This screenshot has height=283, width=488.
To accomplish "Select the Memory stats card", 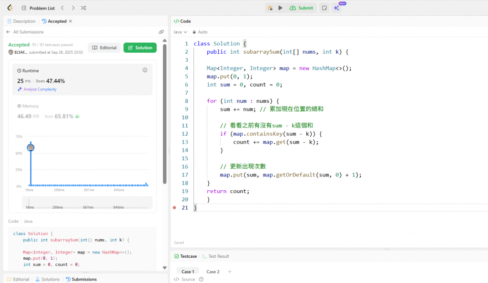I will click(82, 111).
